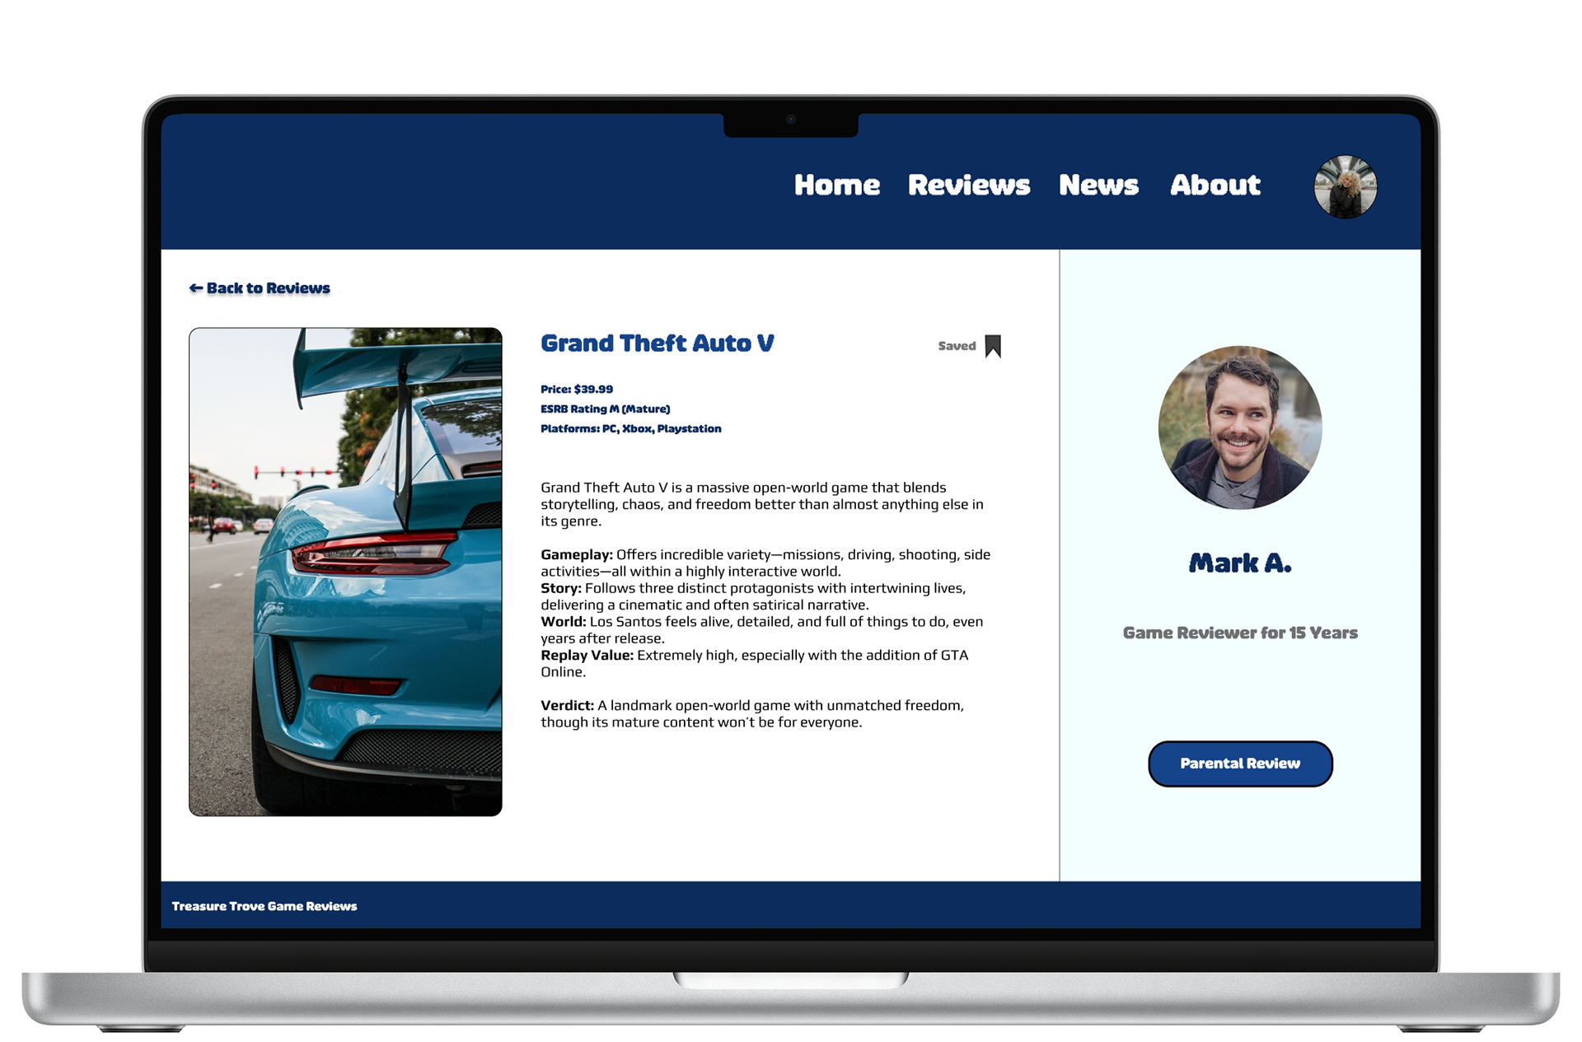Click the ESRB Rating M (Mature) line
Image resolution: width=1582 pixels, height=1042 pixels.
(606, 409)
